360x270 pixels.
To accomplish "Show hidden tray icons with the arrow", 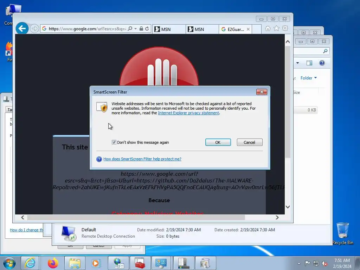I will 299,263.
